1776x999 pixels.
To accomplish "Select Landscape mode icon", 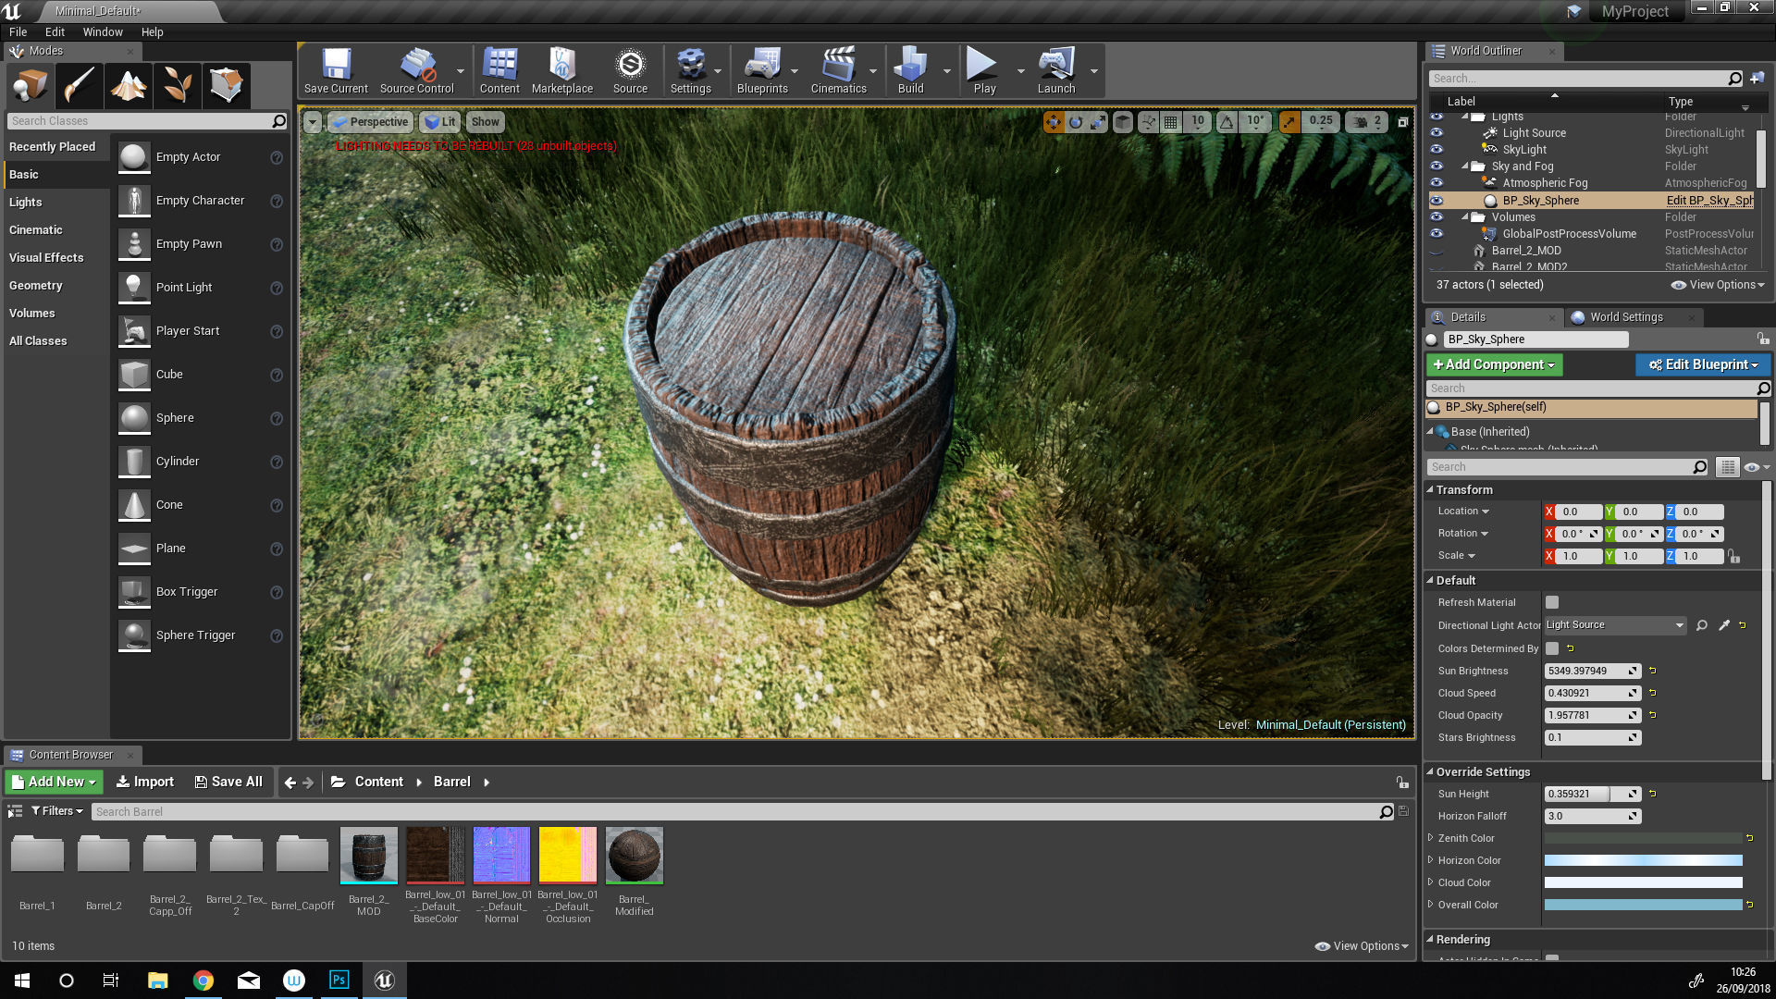I will (129, 85).
